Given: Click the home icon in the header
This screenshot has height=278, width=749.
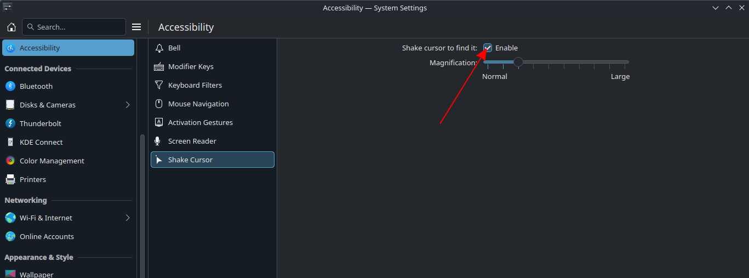Looking at the screenshot, I should click(x=12, y=27).
